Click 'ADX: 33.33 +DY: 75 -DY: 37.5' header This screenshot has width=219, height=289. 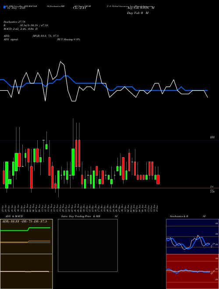tap(25, 222)
